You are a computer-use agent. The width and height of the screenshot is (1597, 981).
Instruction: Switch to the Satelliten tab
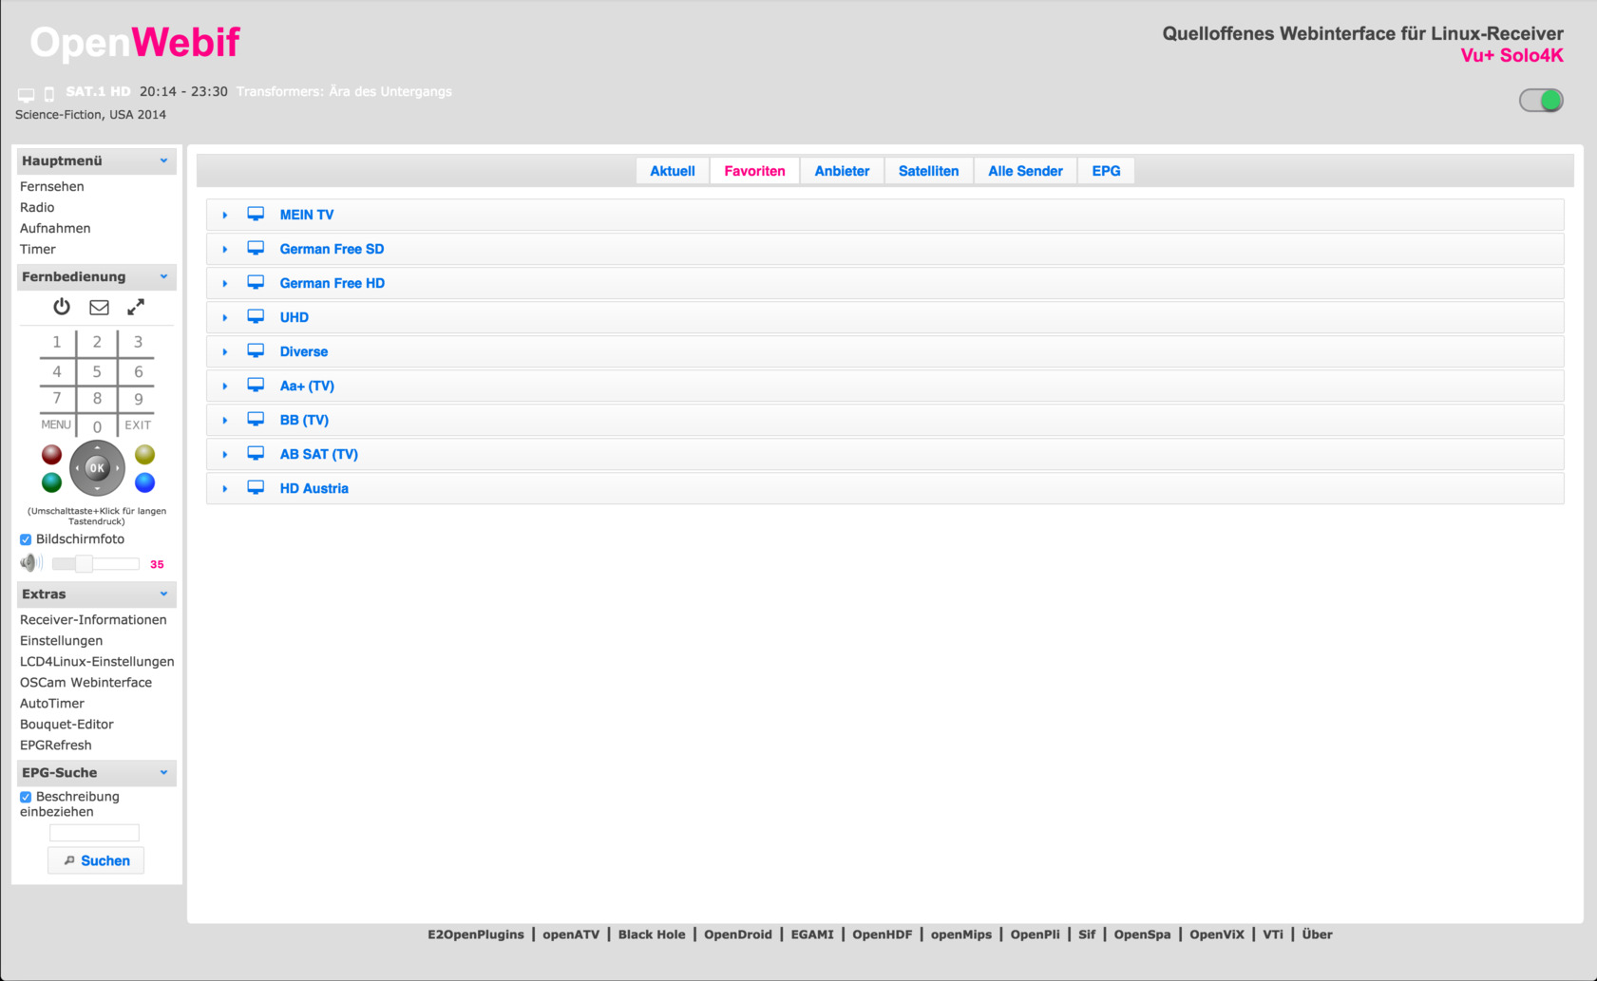pyautogui.click(x=928, y=171)
